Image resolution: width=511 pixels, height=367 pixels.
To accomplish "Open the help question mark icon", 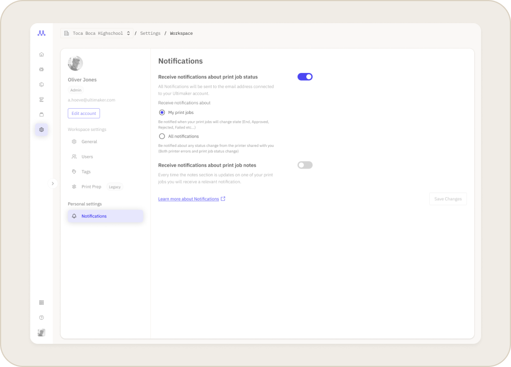I will [x=42, y=318].
